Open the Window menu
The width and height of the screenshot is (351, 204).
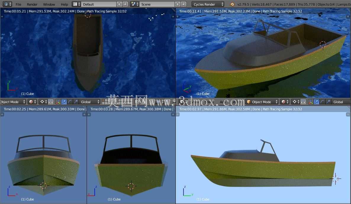pos(49,4)
